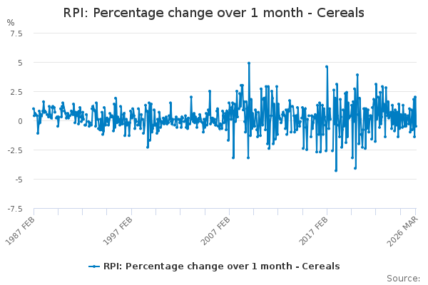This screenshot has height=285, width=428.
Task: Click the chart title text
Action: click(x=214, y=14)
